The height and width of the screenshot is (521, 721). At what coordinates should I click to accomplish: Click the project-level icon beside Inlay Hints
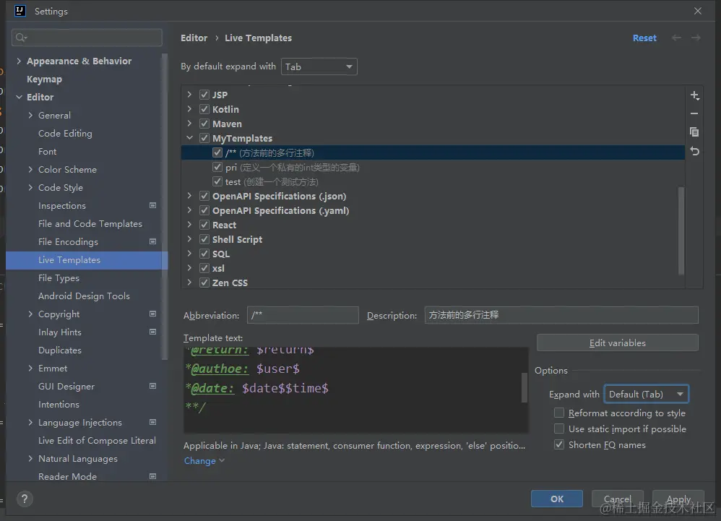[x=152, y=332]
